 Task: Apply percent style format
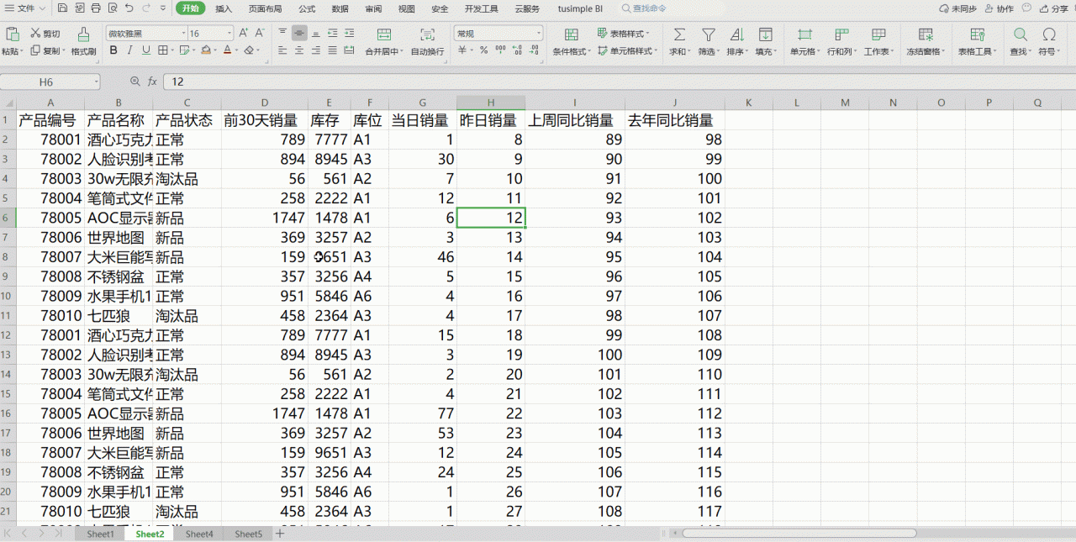[483, 50]
